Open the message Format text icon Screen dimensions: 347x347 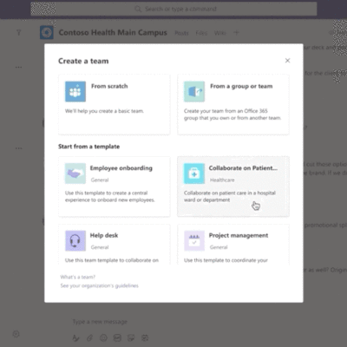[x=75, y=337]
